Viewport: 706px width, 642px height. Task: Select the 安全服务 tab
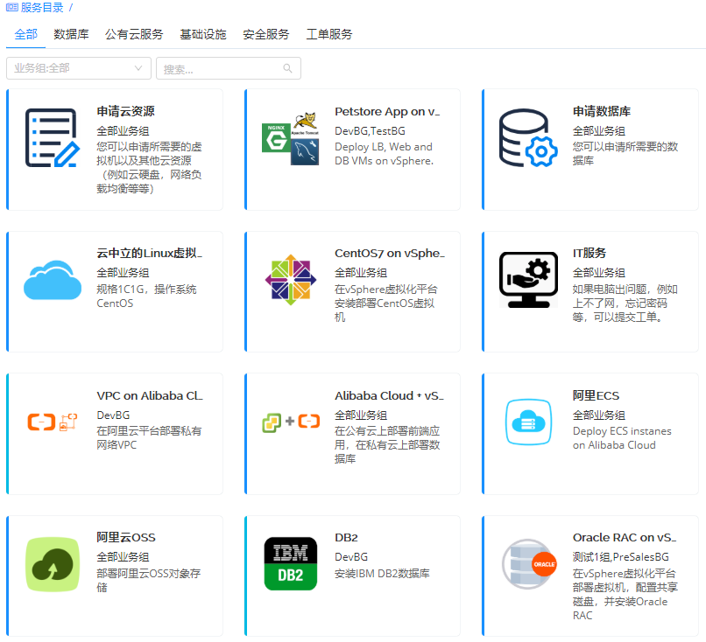266,34
